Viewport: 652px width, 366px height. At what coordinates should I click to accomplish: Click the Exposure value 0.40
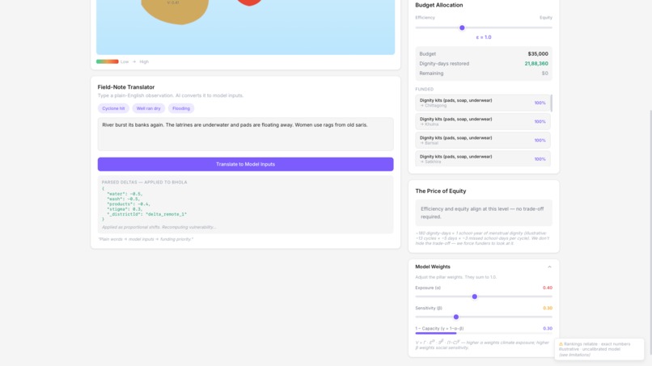point(547,288)
